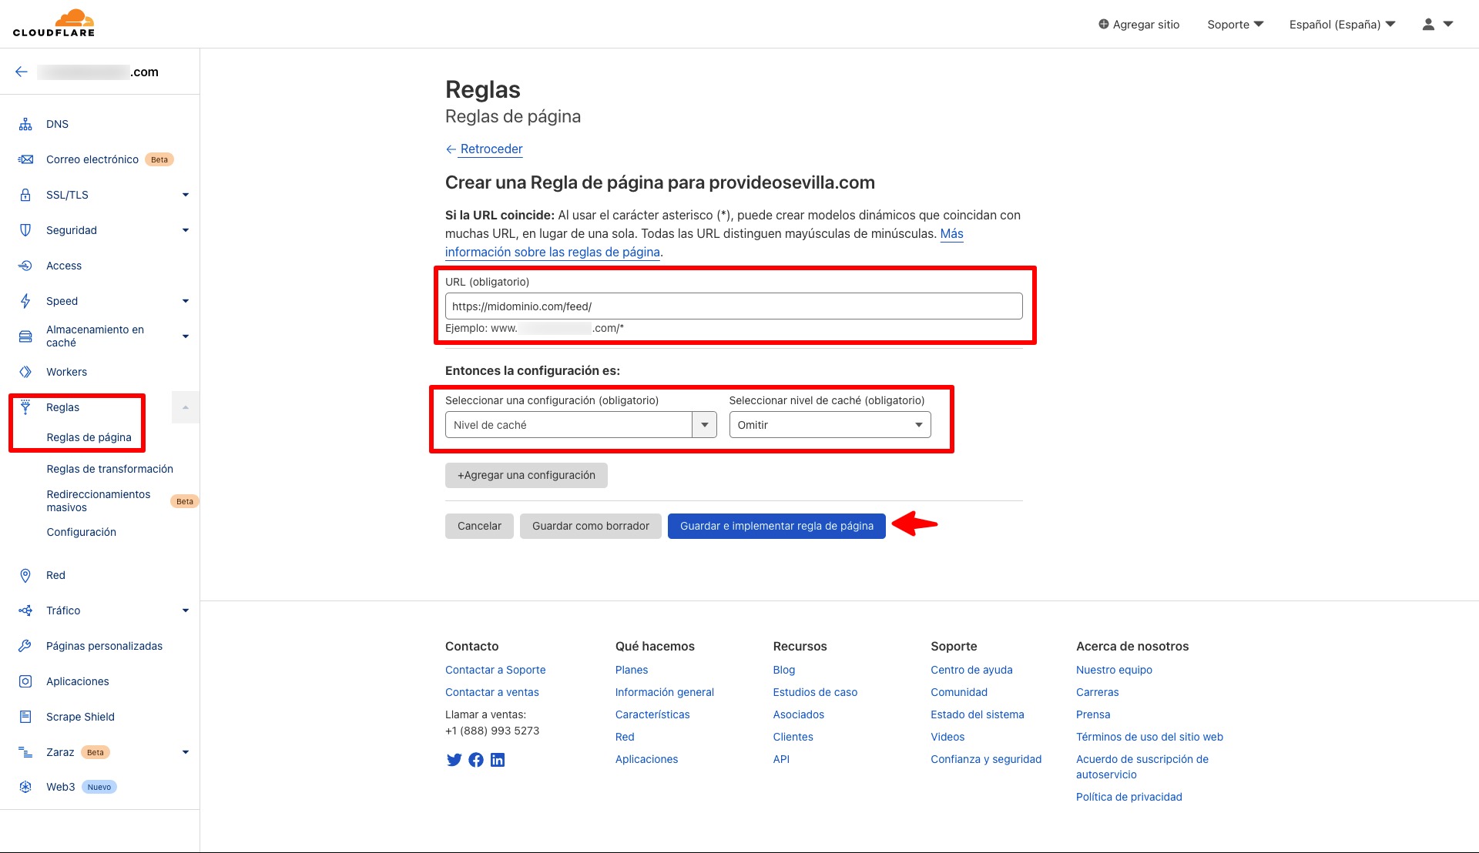Open Reglas de transformación menu item
The width and height of the screenshot is (1479, 853).
[109, 469]
